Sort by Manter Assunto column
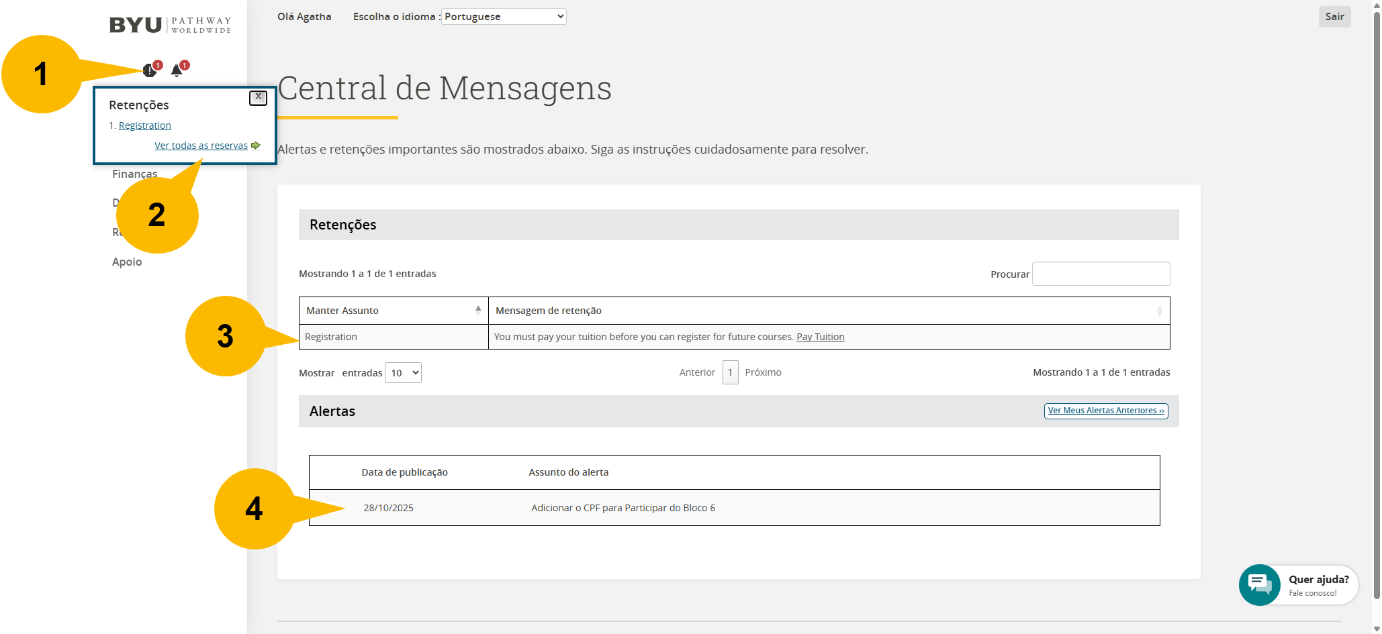 (x=394, y=311)
